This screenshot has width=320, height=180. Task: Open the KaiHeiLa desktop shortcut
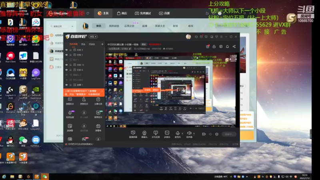pyautogui.click(x=36, y=142)
